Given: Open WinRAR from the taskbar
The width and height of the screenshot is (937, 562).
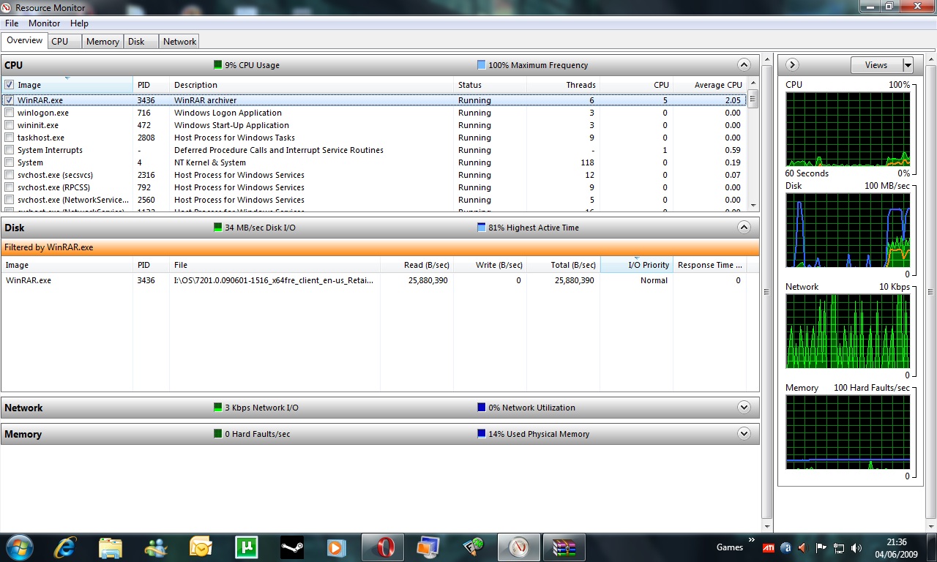Looking at the screenshot, I should click(564, 547).
